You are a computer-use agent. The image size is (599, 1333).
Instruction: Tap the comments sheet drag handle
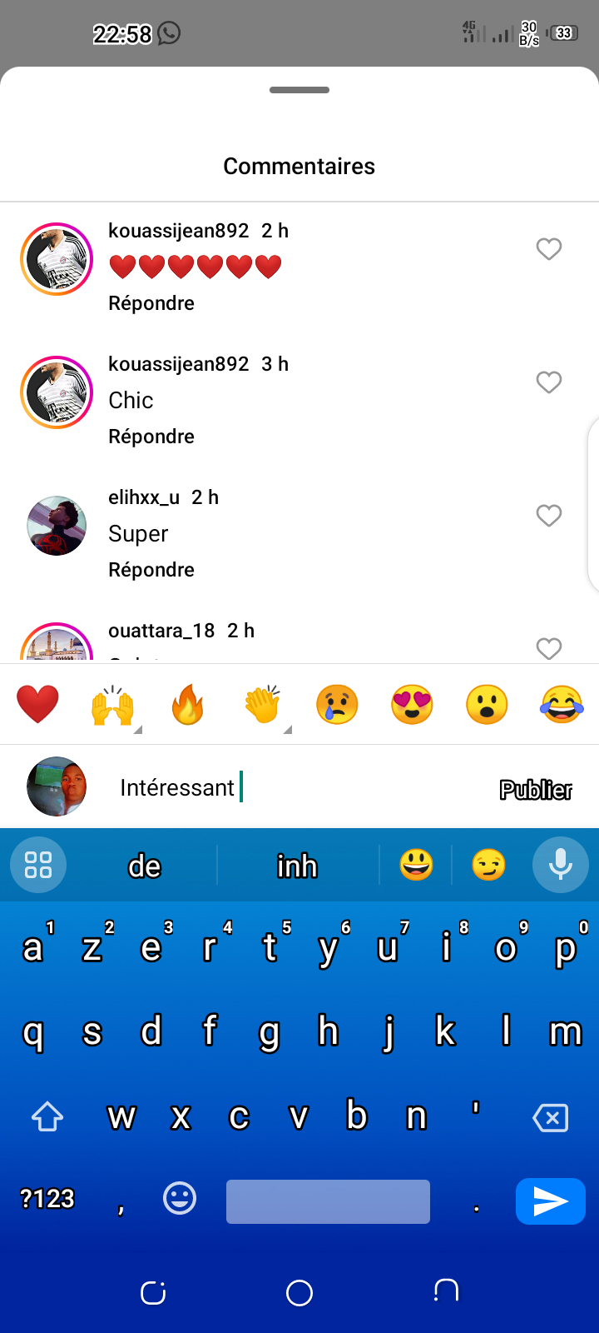[x=299, y=90]
